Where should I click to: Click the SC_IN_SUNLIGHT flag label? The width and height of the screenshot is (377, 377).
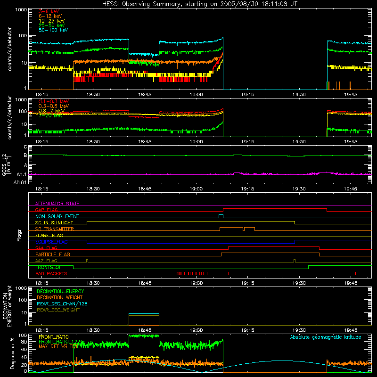click(54, 222)
